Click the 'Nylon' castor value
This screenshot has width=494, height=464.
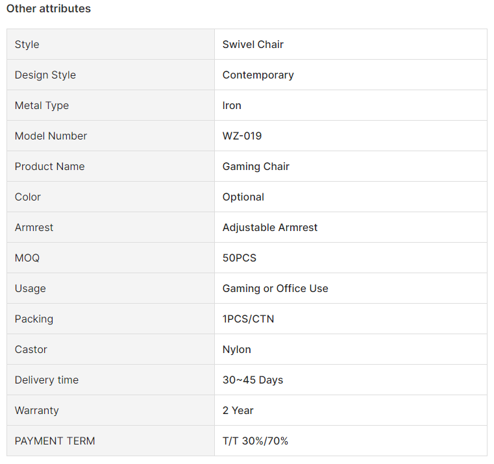(236, 350)
